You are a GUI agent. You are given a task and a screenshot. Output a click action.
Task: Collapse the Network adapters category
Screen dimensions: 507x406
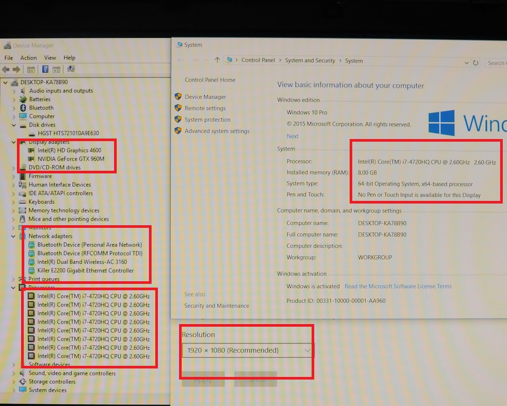[x=13, y=236]
